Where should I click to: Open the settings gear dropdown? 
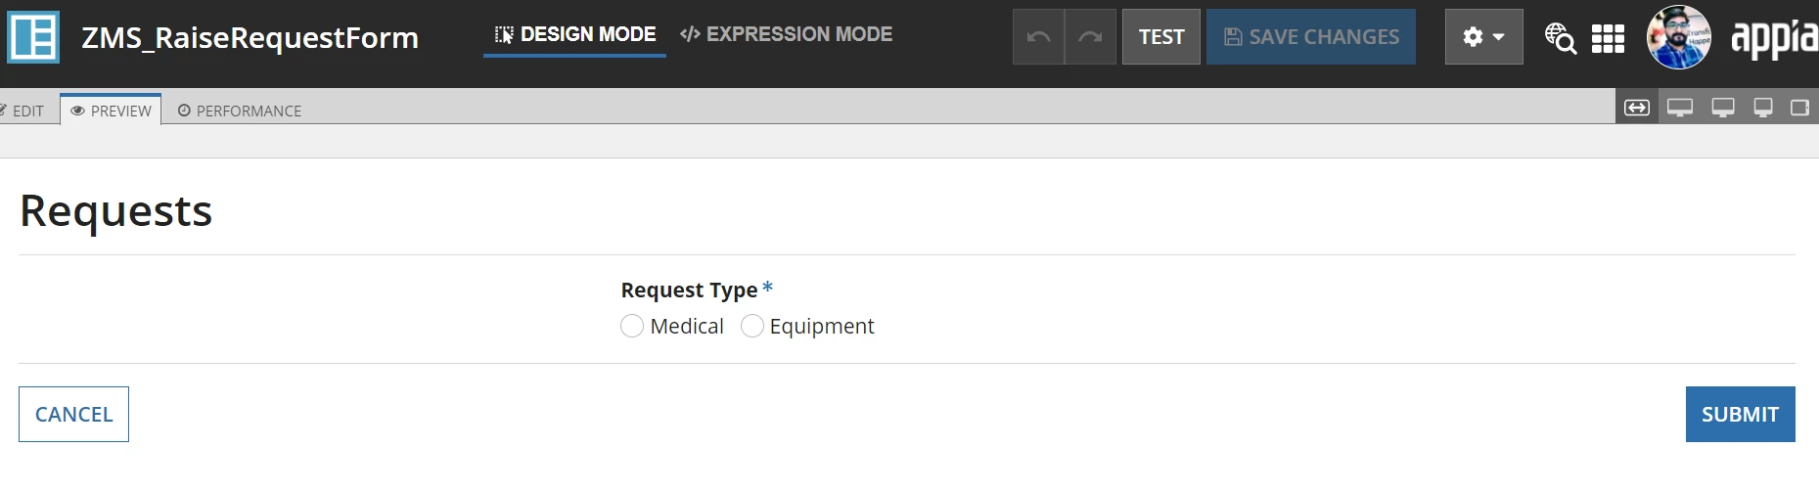coord(1483,37)
